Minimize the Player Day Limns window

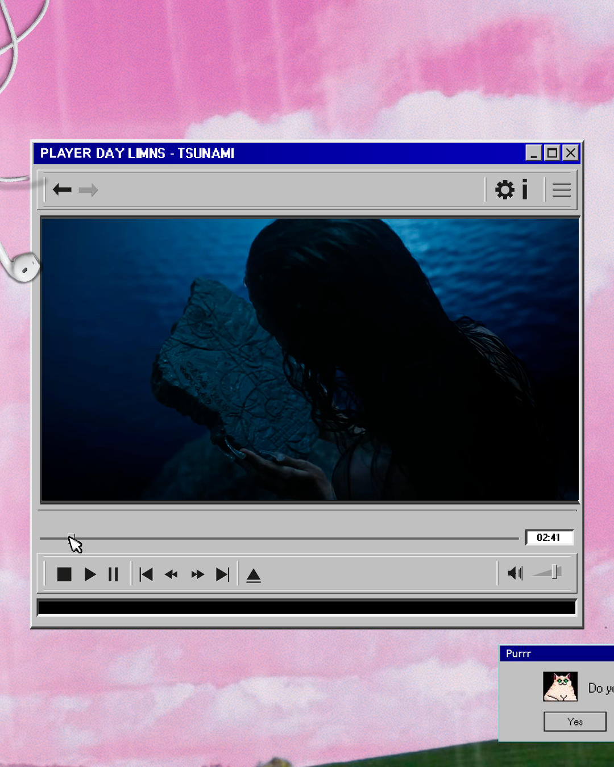click(x=533, y=153)
